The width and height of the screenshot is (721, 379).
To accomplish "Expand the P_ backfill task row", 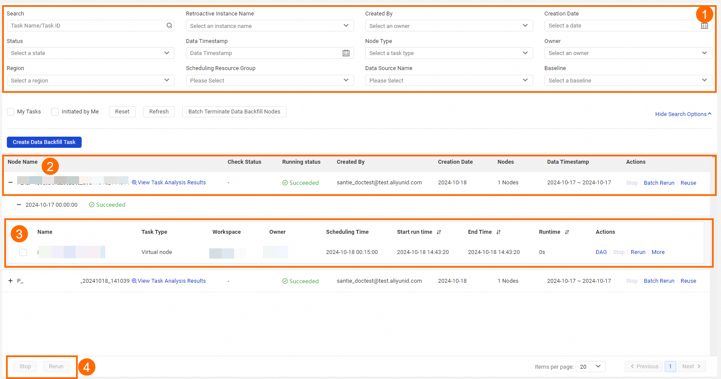I will 10,281.
